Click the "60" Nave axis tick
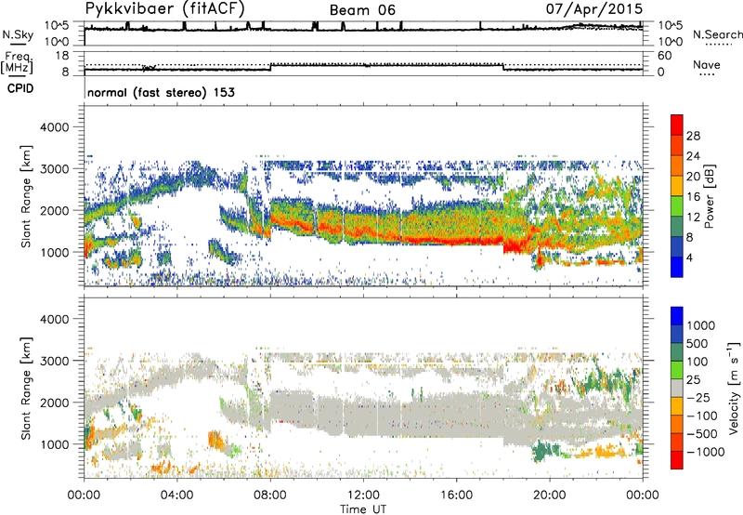The height and width of the screenshot is (515, 743). click(664, 56)
